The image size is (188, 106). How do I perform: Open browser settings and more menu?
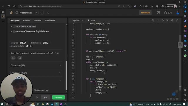(x=180, y=6)
